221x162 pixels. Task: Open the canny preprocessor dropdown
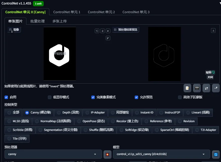click(53, 154)
